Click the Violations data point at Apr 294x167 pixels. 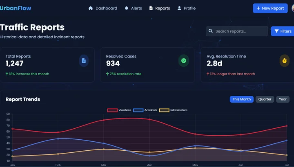[149, 119]
